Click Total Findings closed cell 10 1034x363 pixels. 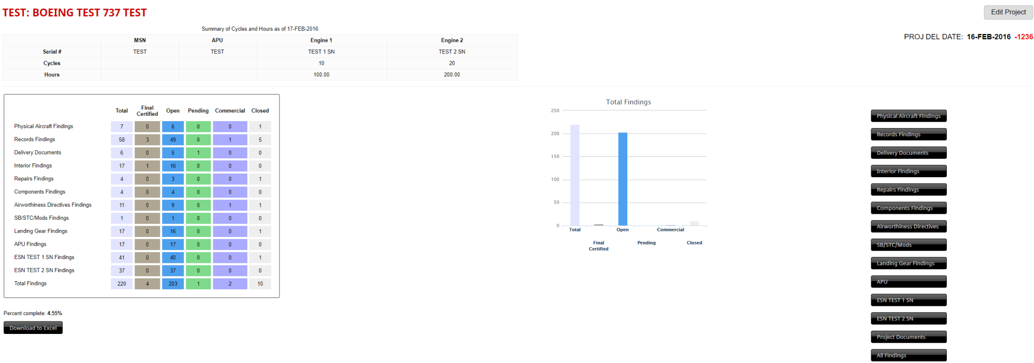[260, 283]
